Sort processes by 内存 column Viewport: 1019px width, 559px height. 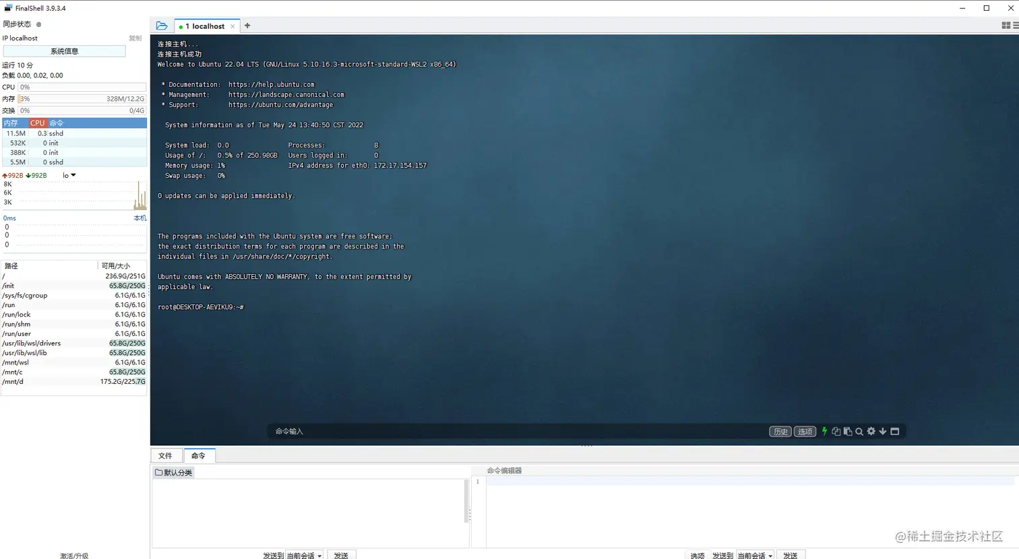15,123
